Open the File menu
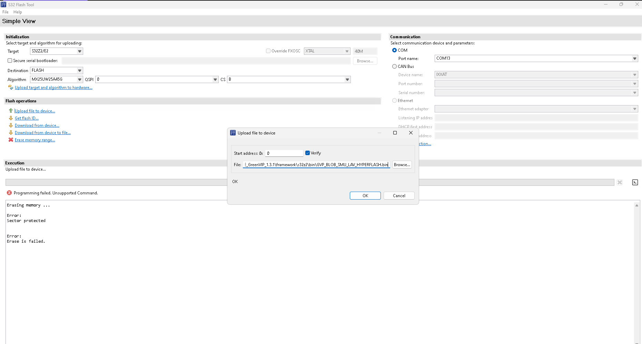The image size is (642, 344). pyautogui.click(x=6, y=12)
